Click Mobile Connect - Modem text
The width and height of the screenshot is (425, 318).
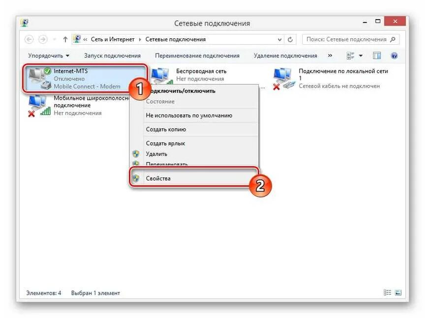click(87, 87)
